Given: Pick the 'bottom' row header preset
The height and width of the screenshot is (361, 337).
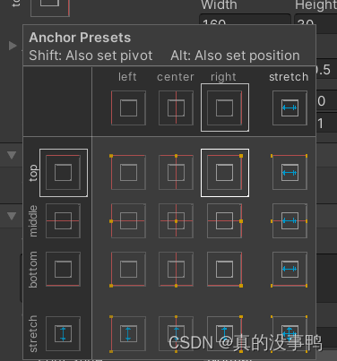Looking at the screenshot, I should point(63,269).
